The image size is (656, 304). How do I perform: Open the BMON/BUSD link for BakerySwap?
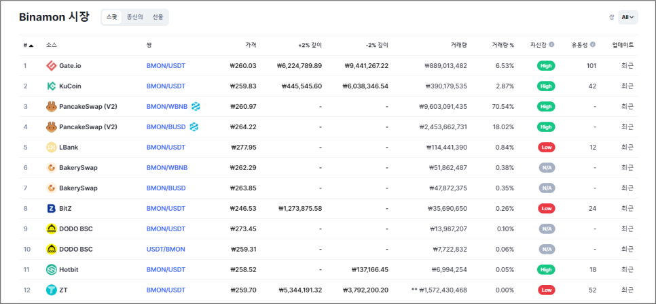tap(166, 188)
